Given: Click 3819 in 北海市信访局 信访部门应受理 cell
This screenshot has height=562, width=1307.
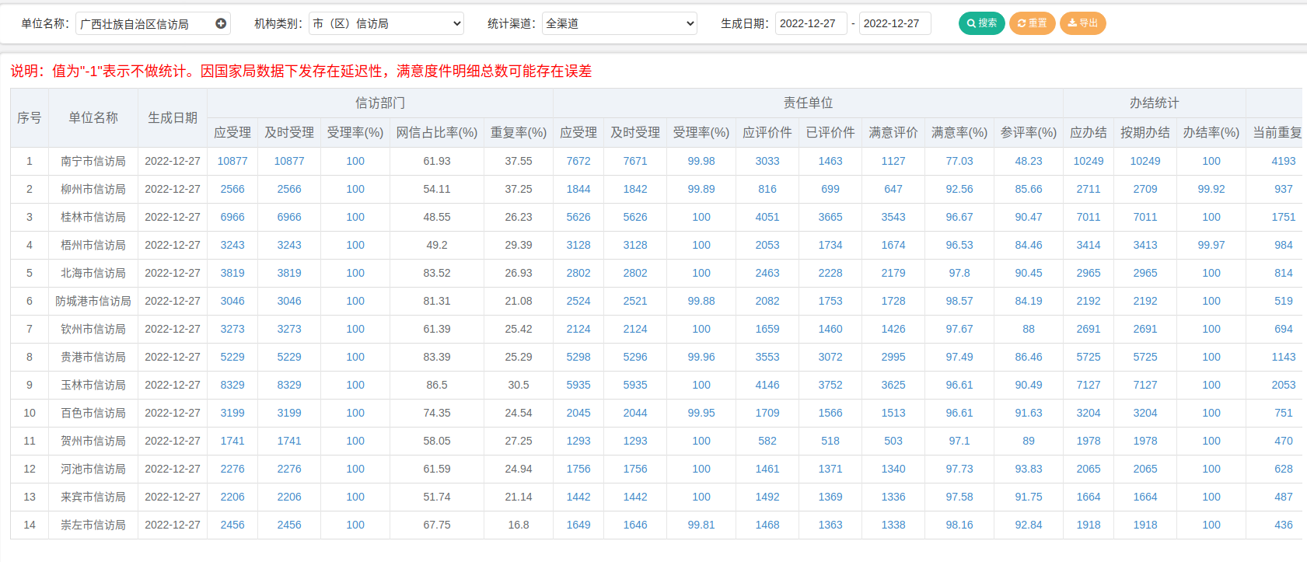Looking at the screenshot, I should [232, 273].
